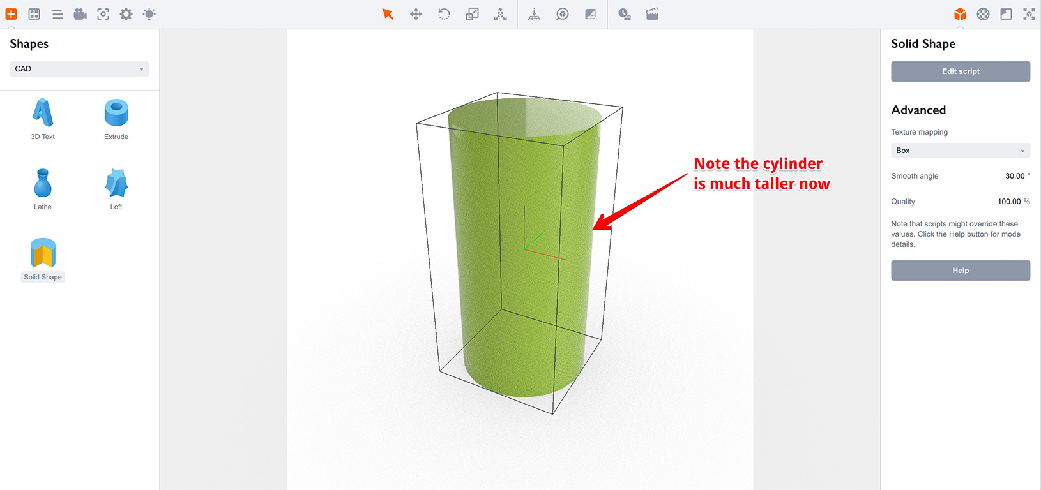This screenshot has width=1041, height=490.
Task: Switch to the materials sphere tab icon
Action: [983, 14]
